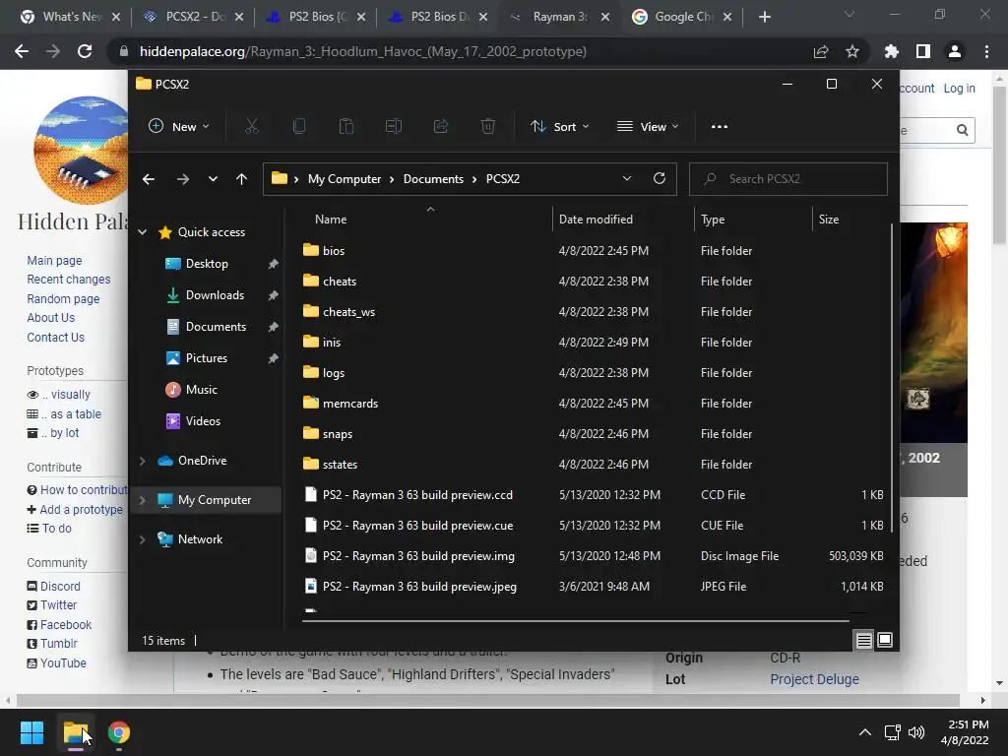This screenshot has width=1008, height=756.
Task: Open the Project Deluge lot link
Action: (814, 679)
